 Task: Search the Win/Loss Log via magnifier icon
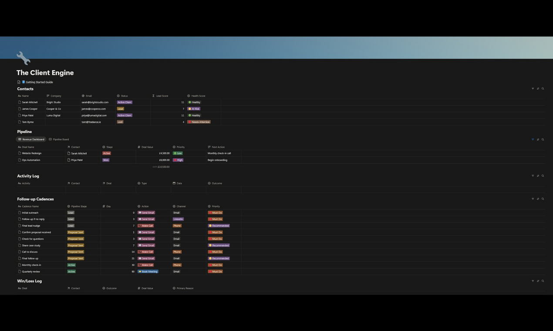click(543, 281)
